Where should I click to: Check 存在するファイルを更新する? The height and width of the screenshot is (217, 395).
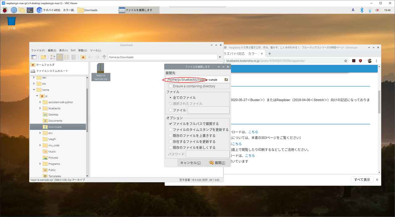pyautogui.click(x=170, y=142)
